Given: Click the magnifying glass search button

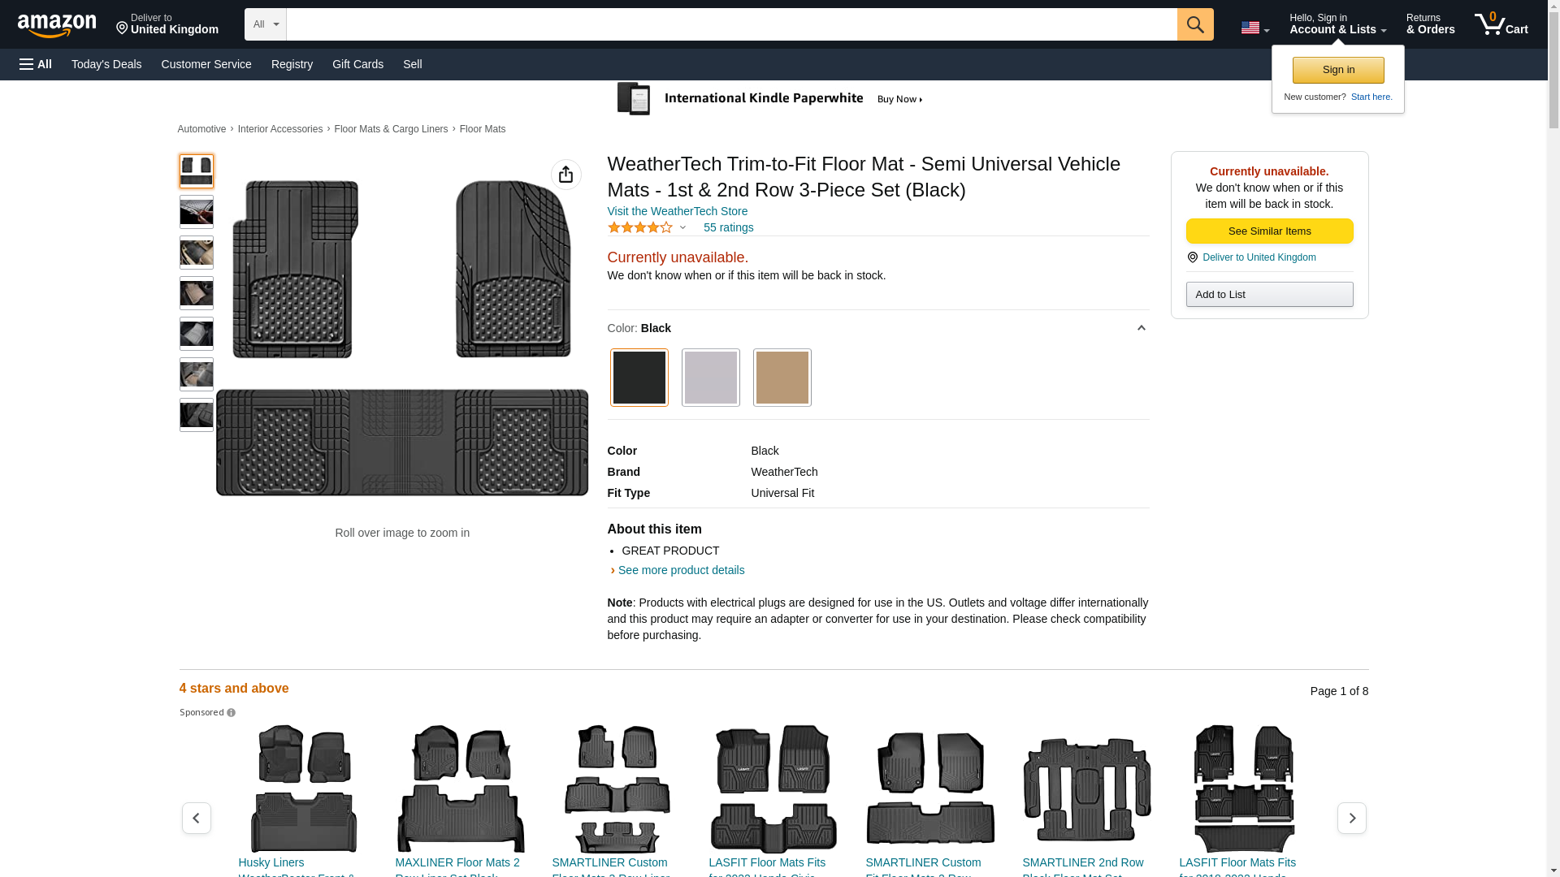Looking at the screenshot, I should pos(1194,24).
